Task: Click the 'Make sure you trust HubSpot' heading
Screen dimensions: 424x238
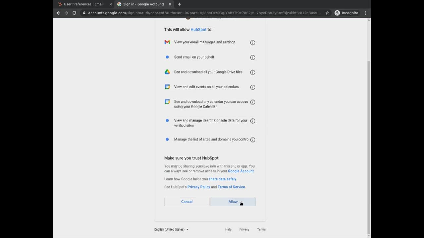Action: tap(191, 158)
